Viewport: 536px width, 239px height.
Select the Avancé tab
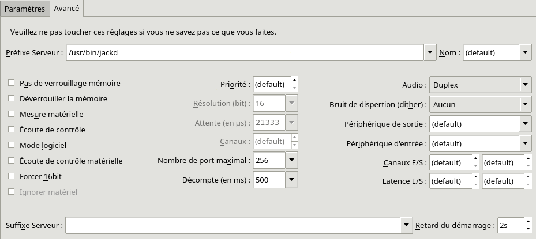click(66, 9)
